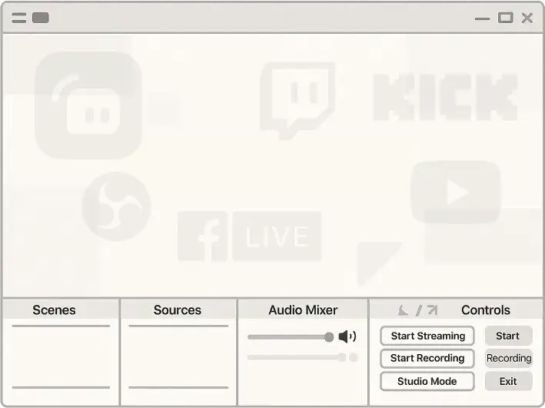The height and width of the screenshot is (408, 545).
Task: Click the Start Recording button
Action: [x=427, y=358]
